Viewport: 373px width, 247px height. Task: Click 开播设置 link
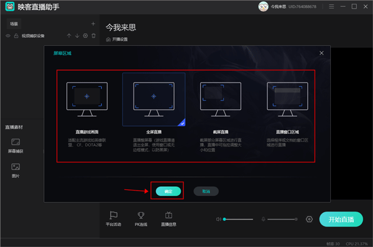[117, 40]
